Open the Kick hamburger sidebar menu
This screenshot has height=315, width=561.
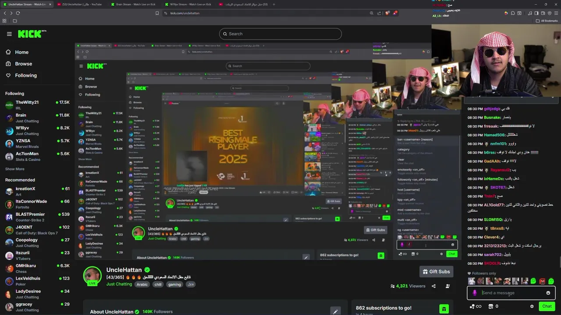coord(9,34)
